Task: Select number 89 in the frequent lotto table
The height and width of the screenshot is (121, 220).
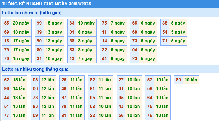Action: (178, 80)
